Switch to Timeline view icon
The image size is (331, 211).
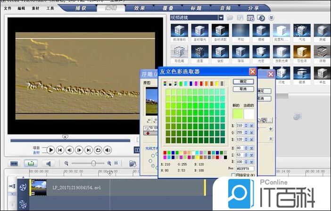tap(31, 163)
